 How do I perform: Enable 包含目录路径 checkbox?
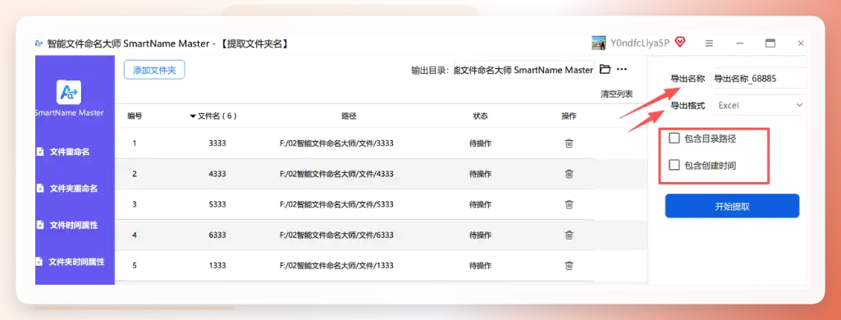click(674, 139)
